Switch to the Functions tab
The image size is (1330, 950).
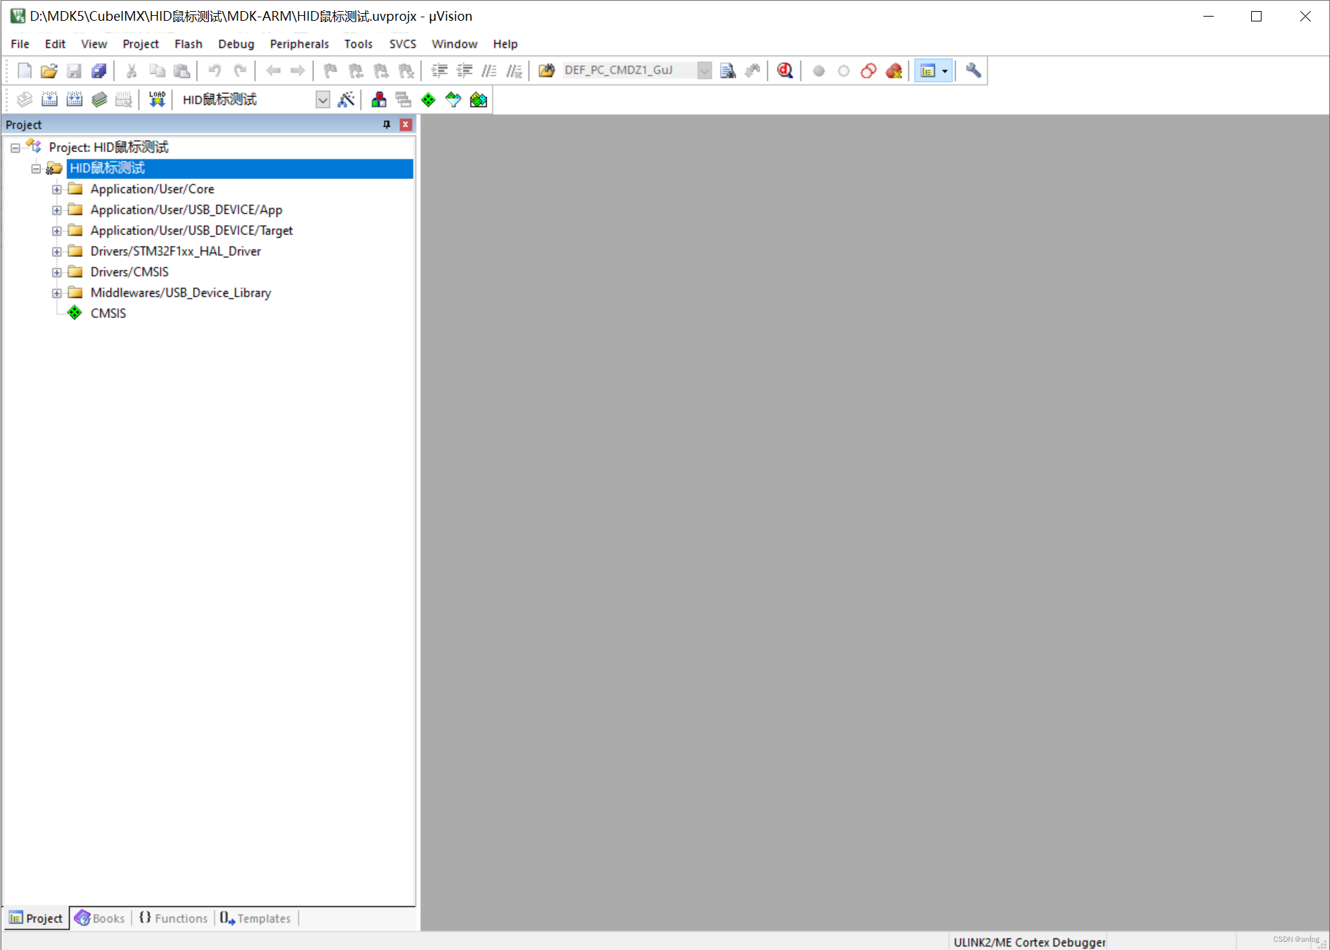pyautogui.click(x=174, y=918)
